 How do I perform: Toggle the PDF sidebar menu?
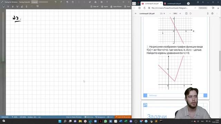[136, 13]
